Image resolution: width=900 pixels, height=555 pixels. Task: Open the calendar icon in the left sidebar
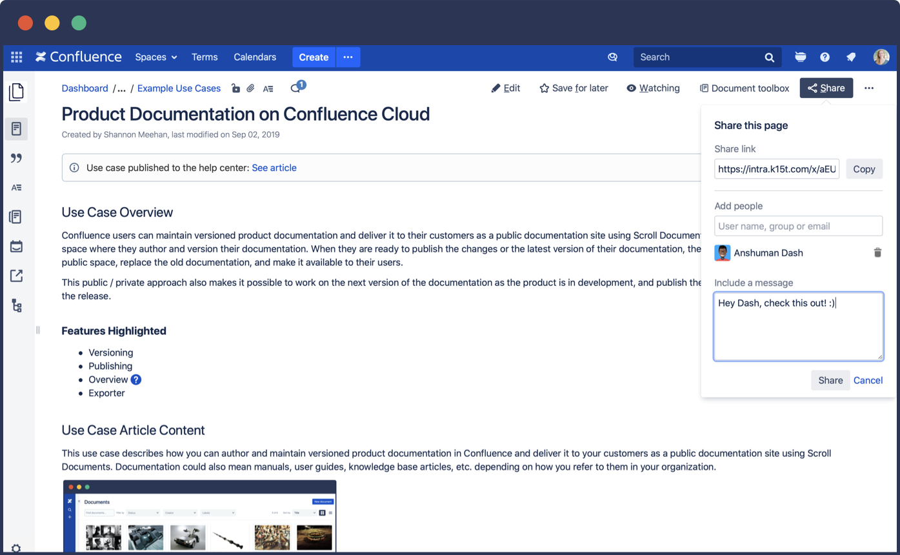pos(16,246)
